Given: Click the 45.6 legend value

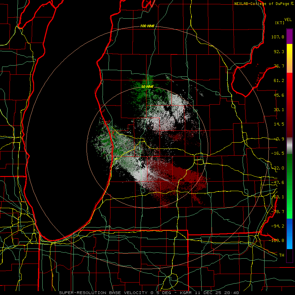Looking at the screenshot, I should (x=279, y=95).
